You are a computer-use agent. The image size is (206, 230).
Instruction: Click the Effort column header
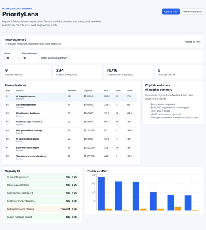pos(119,90)
